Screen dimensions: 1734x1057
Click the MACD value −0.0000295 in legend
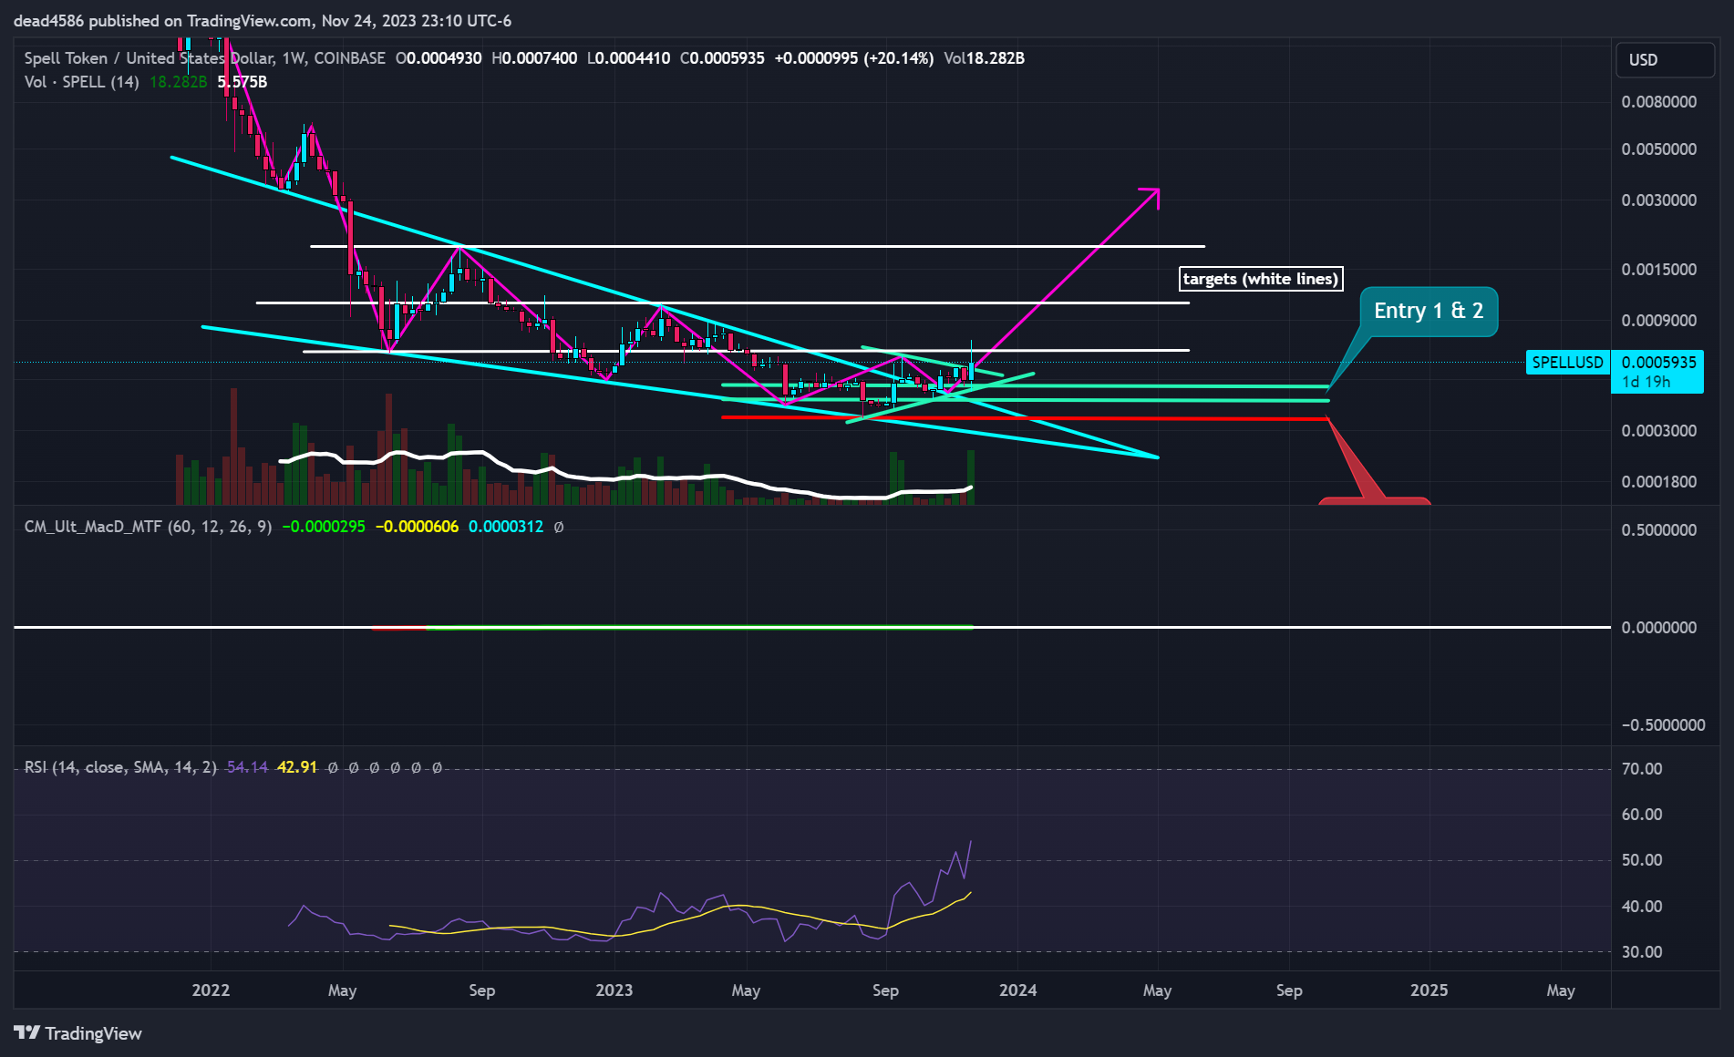pyautogui.click(x=324, y=527)
